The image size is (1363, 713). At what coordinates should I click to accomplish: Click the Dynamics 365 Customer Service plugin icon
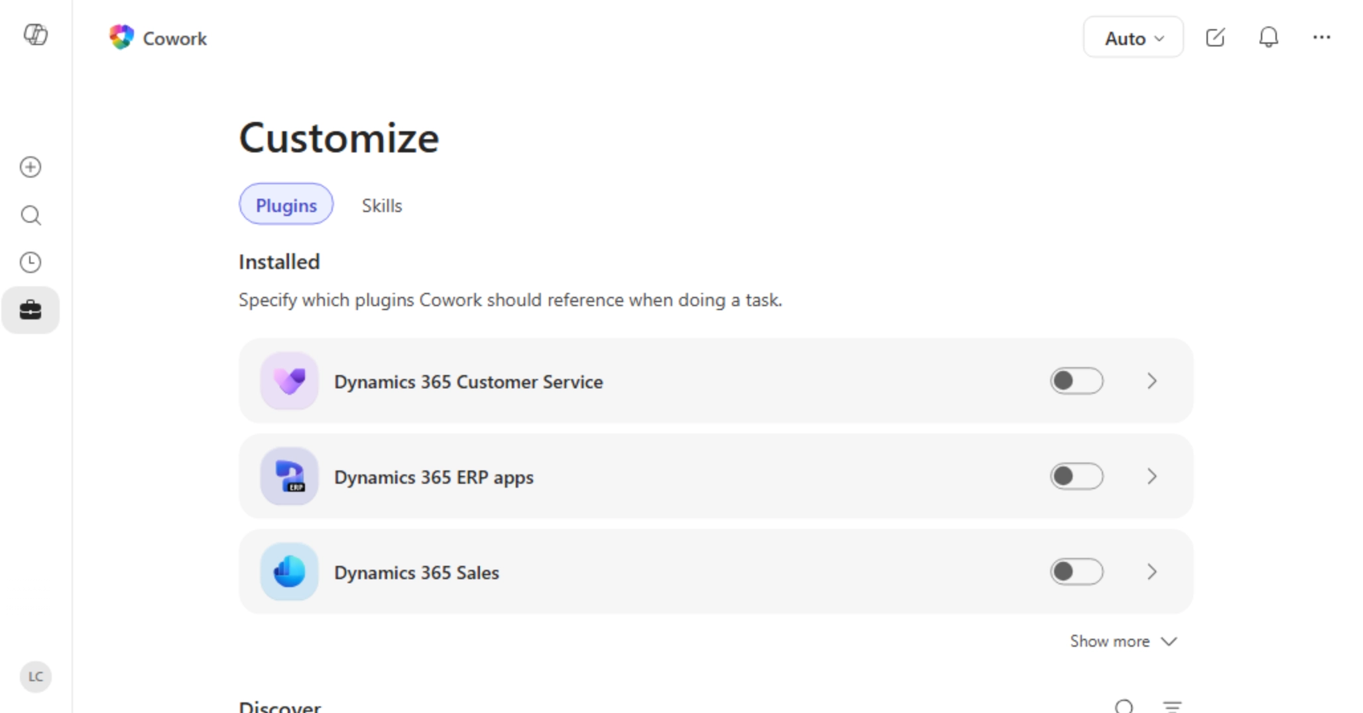pos(289,381)
